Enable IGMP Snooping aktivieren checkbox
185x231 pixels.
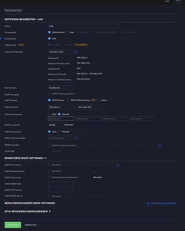[49, 94]
